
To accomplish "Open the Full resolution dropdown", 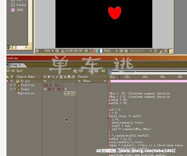I will 111,51.
